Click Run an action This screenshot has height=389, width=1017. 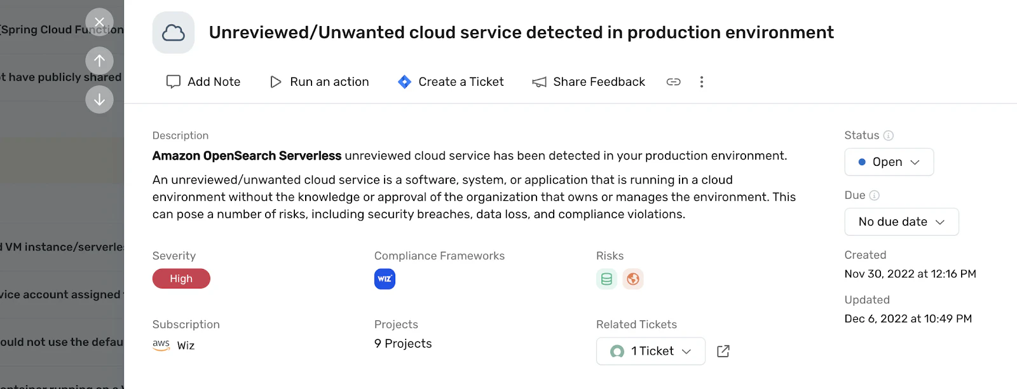[320, 82]
